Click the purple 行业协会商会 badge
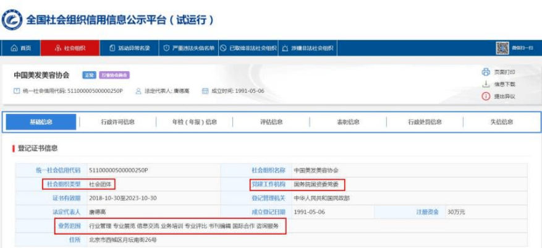The height and width of the screenshot is (248, 542). (x=114, y=75)
